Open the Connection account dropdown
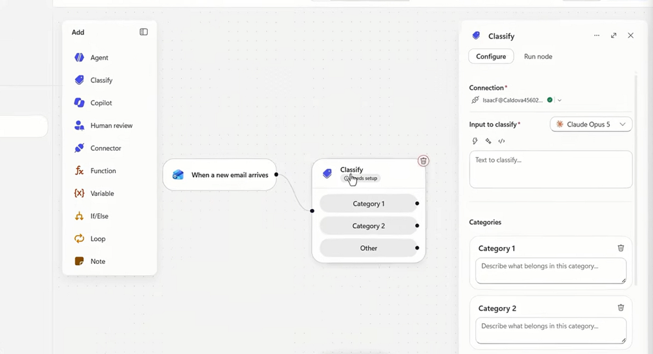 coord(560,100)
